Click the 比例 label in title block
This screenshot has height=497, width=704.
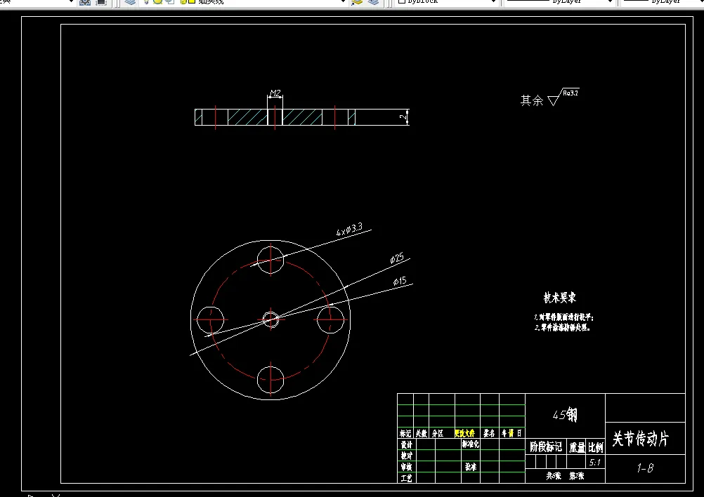click(596, 447)
